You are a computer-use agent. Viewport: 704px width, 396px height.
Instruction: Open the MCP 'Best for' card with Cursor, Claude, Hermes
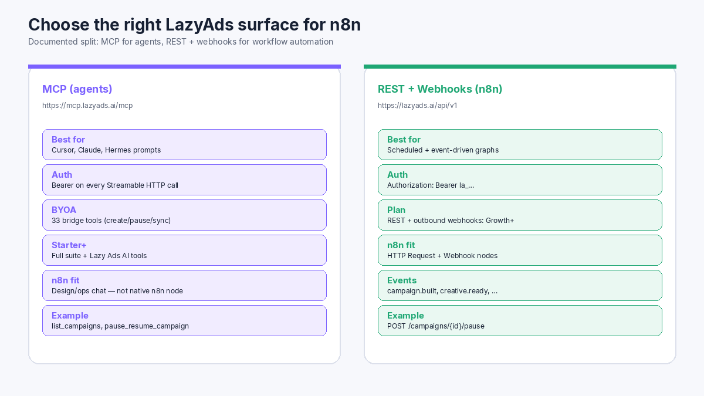pos(184,144)
